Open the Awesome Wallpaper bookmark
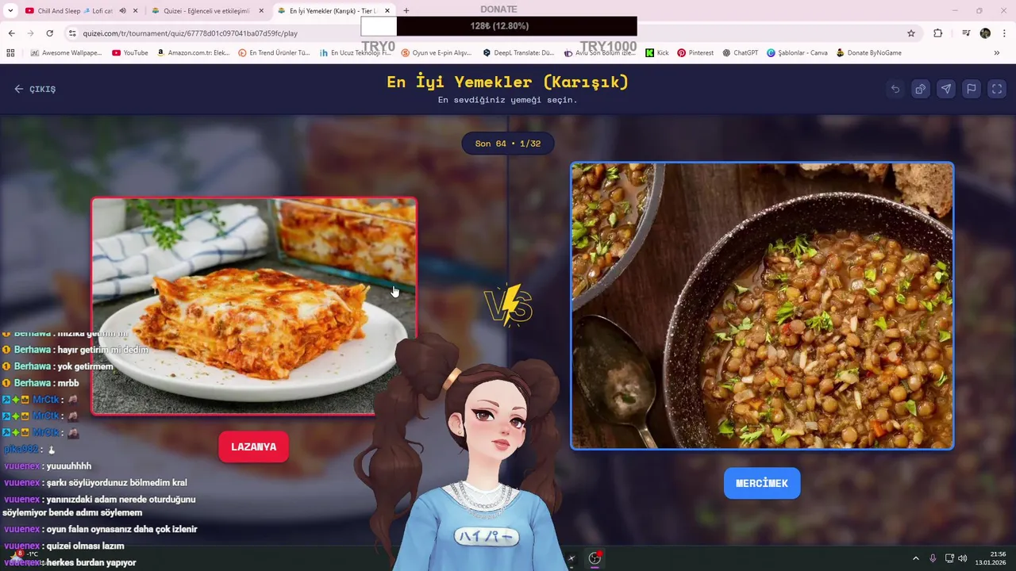Viewport: 1016px width, 571px height. coord(66,53)
